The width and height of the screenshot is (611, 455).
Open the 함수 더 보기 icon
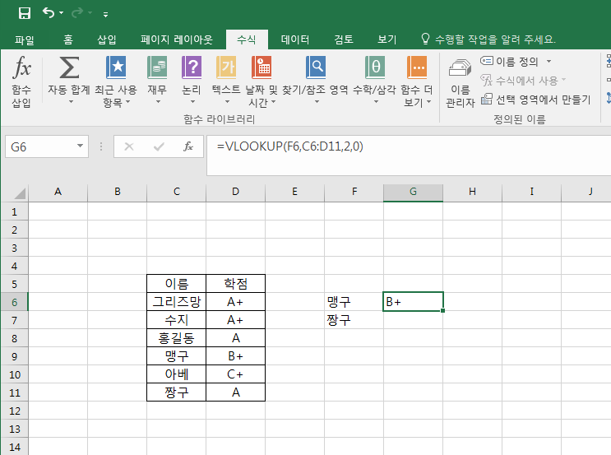[x=417, y=67]
